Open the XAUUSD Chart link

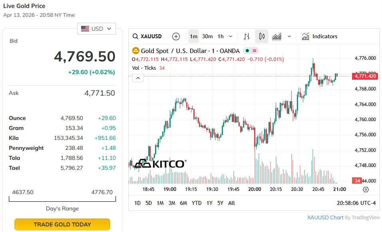tap(325, 217)
